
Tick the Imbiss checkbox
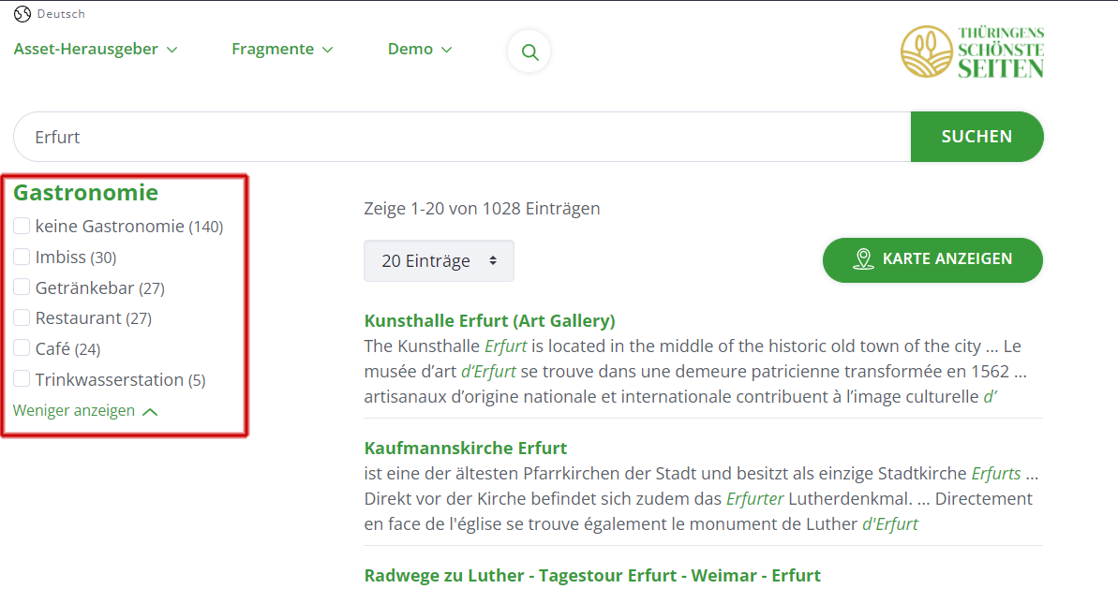22,257
